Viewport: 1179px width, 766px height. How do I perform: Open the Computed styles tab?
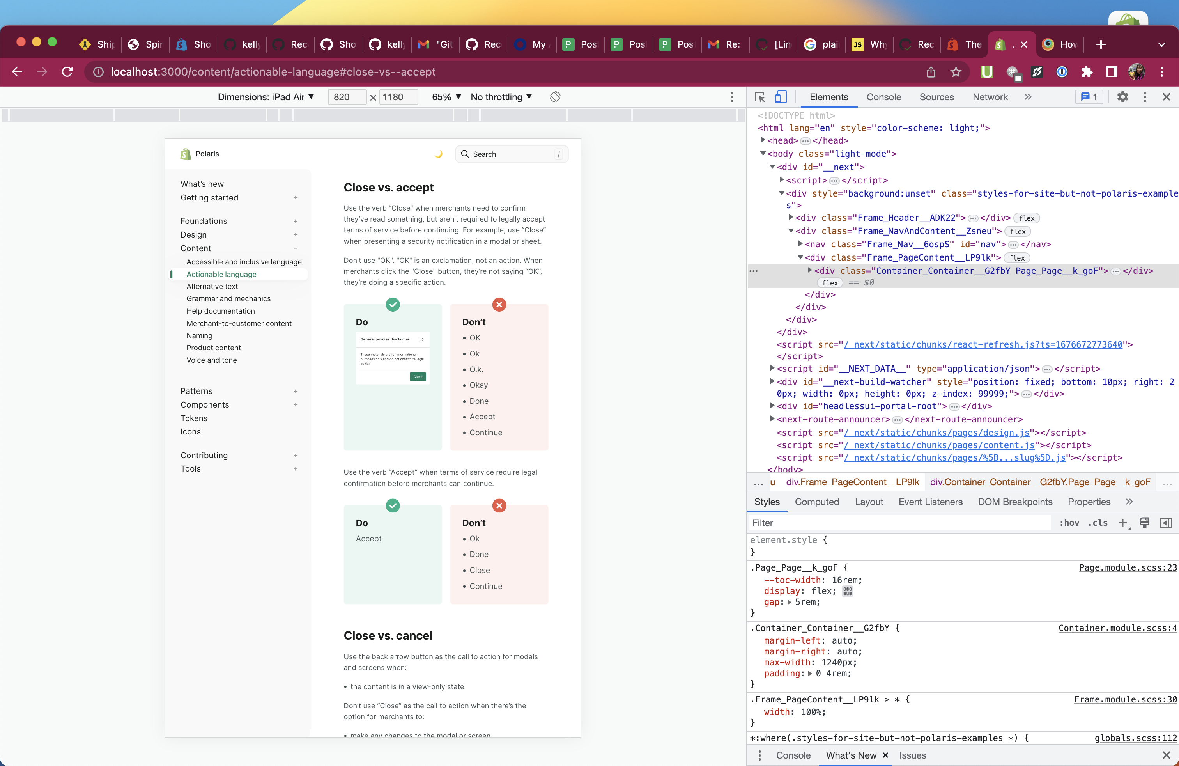point(816,502)
